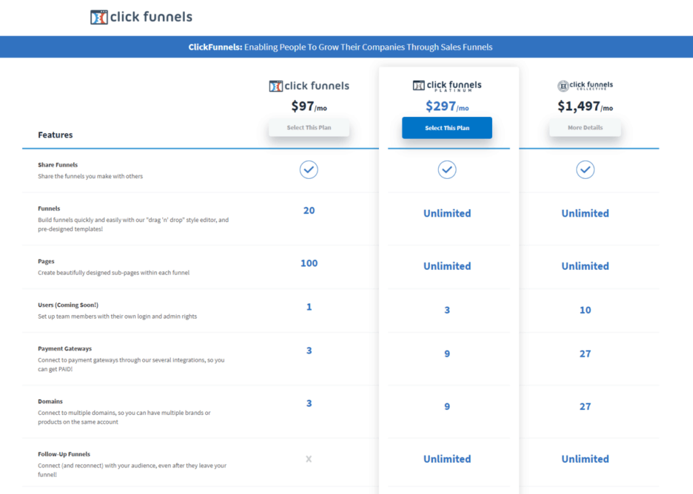The image size is (693, 494).
Task: Click the $1,497/mo price label
Action: pos(585,106)
